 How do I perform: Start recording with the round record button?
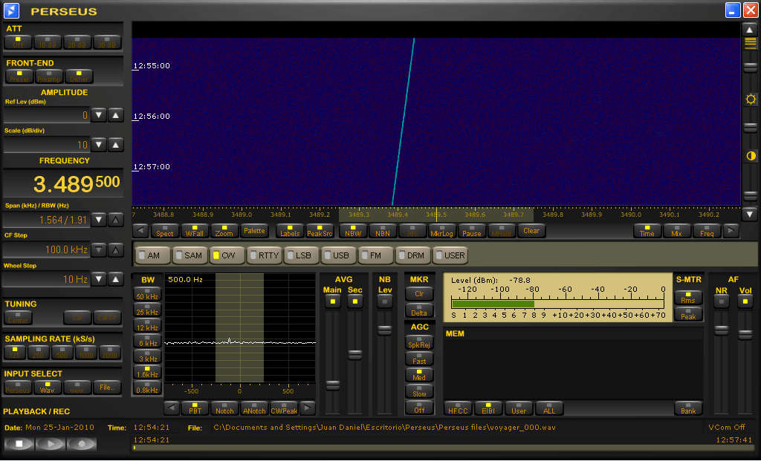coord(82,443)
